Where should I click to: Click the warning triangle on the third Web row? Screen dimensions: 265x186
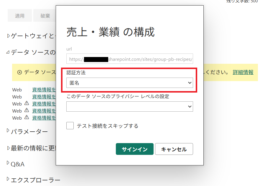tap(27, 103)
